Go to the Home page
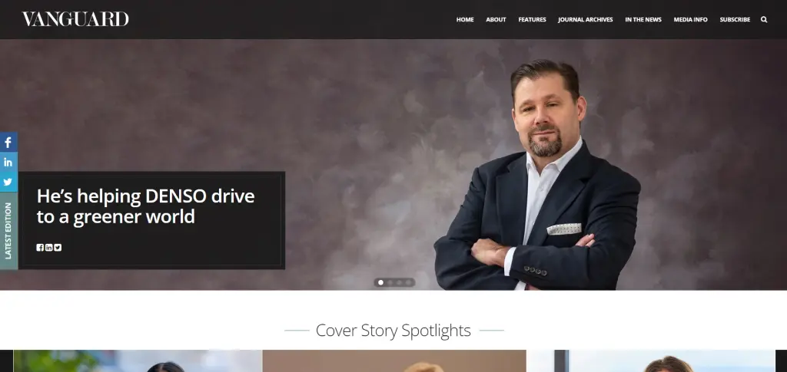787x372 pixels. pos(465,19)
